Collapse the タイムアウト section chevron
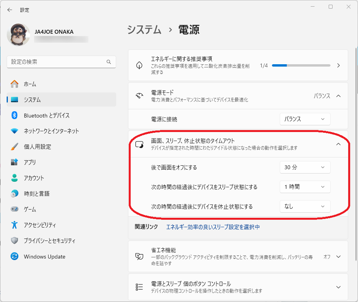The image size is (358, 302). (338, 144)
